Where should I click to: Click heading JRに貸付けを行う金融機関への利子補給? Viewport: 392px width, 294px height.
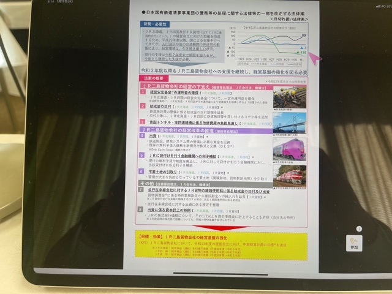coord(183,157)
